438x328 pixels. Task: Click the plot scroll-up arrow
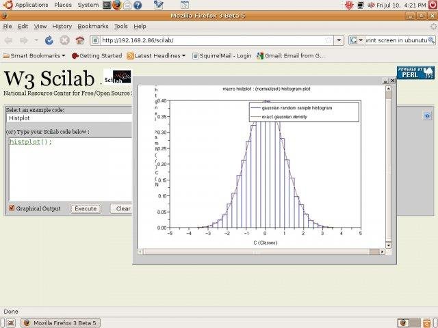click(388, 89)
